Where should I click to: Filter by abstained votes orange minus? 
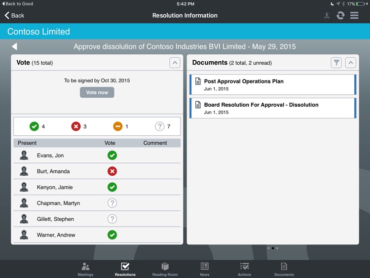click(118, 126)
